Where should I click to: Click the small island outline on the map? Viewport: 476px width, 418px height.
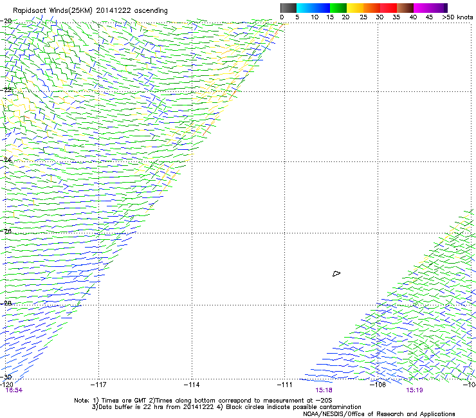click(x=336, y=274)
